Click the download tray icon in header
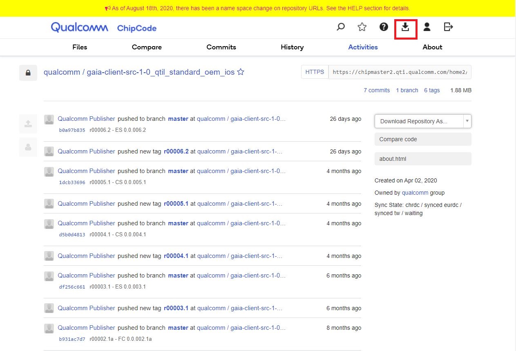 pyautogui.click(x=405, y=27)
